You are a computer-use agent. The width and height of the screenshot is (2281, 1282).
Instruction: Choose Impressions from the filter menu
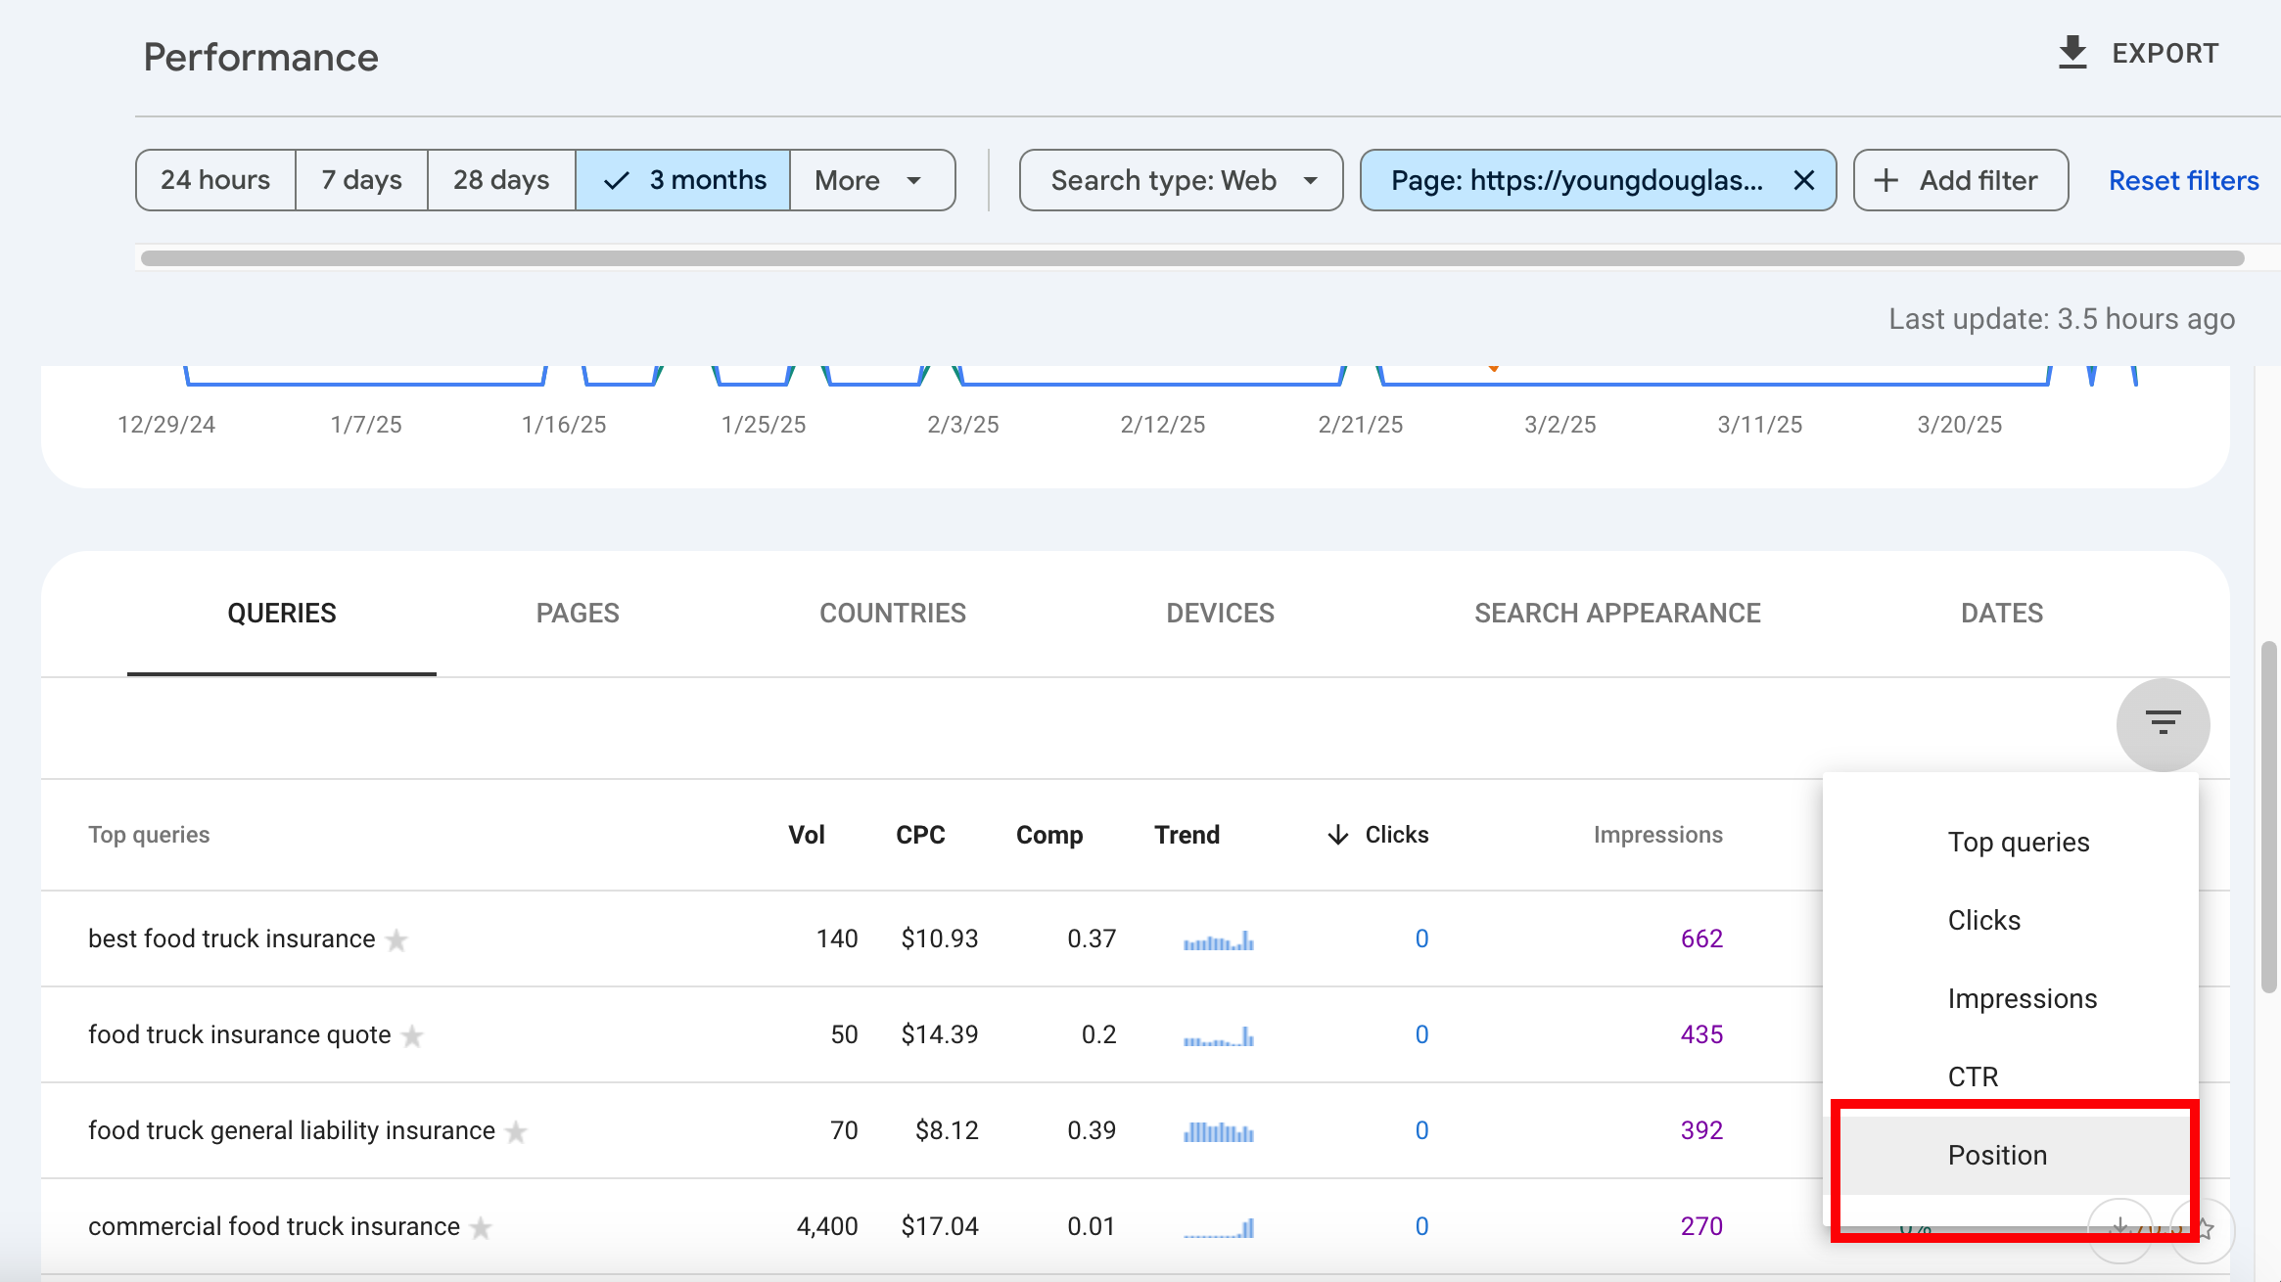tap(2022, 998)
